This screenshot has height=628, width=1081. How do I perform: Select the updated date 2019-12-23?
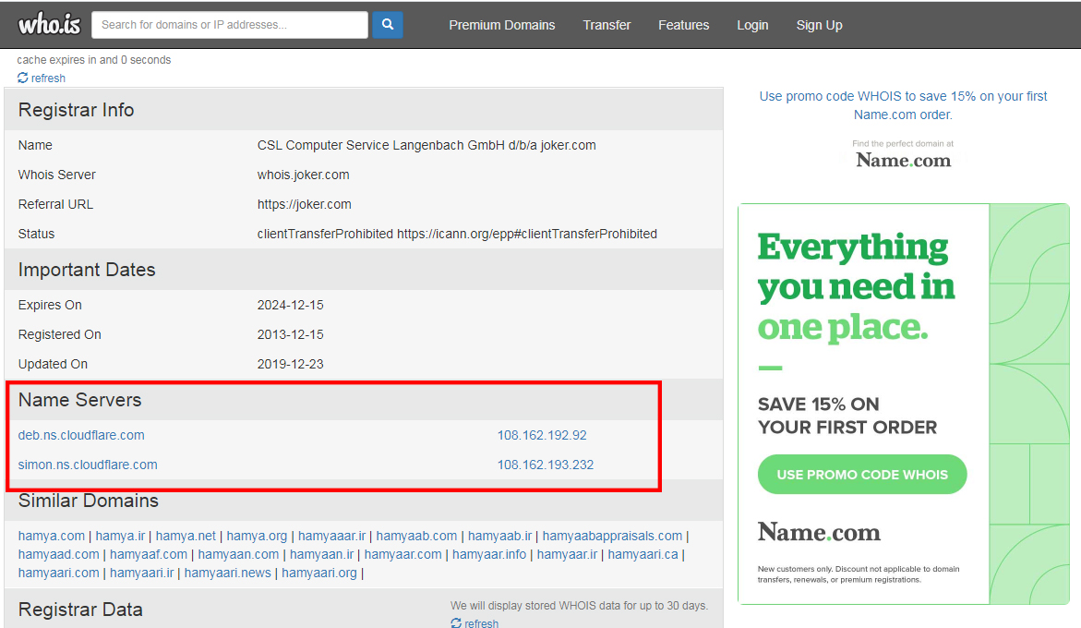tap(290, 365)
